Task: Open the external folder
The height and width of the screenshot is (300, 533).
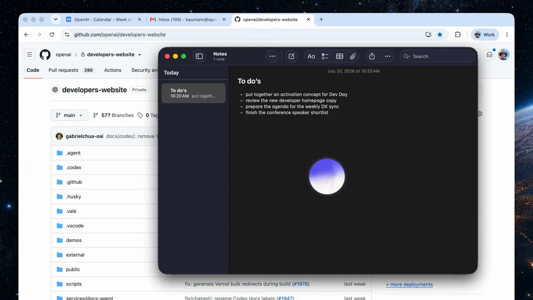Action: (75, 255)
